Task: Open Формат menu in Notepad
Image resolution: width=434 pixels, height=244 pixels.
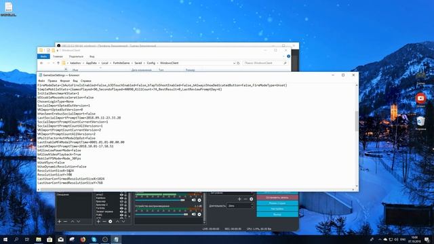Action: click(x=65, y=81)
